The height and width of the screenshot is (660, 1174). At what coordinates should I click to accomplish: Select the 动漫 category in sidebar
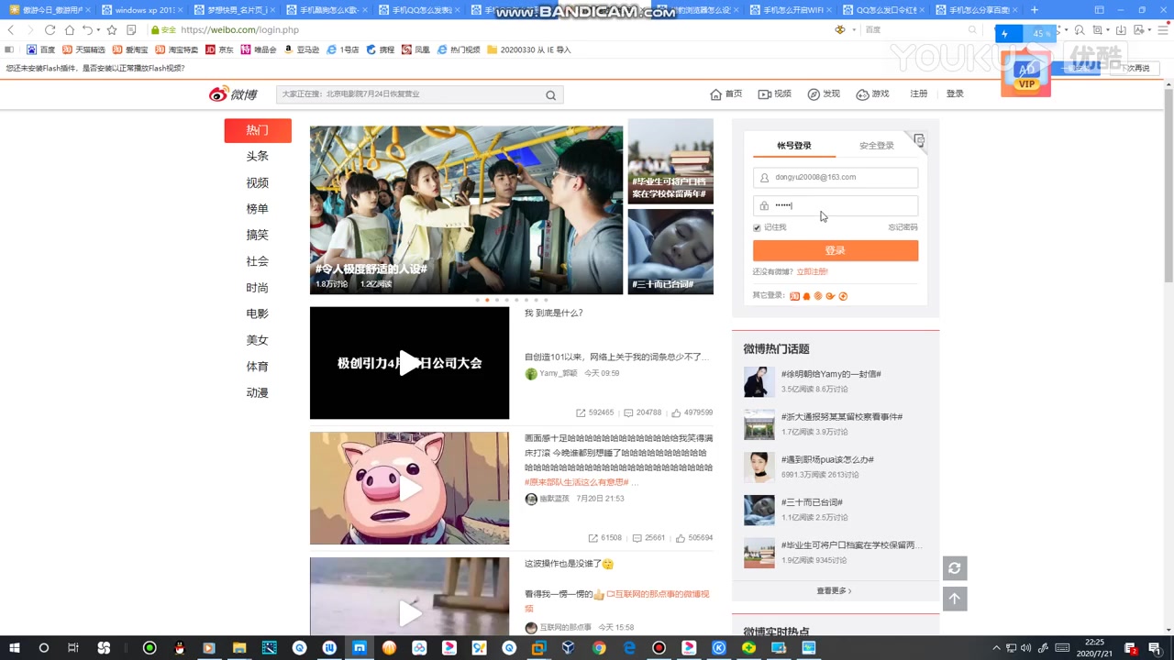[258, 392]
